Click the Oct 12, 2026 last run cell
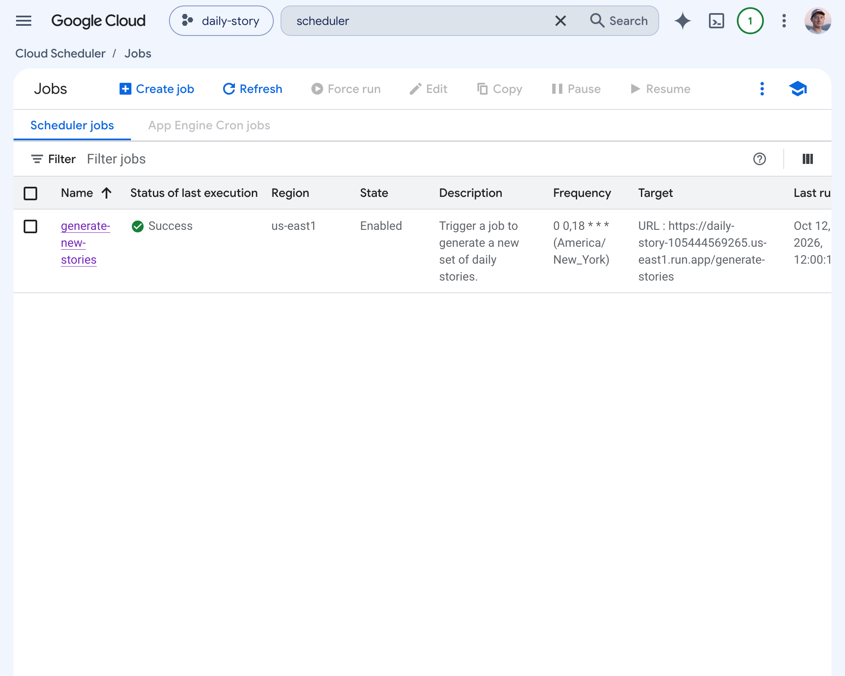The width and height of the screenshot is (845, 676). coord(812,243)
